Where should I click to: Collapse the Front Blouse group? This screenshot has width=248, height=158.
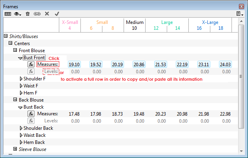coord(15,51)
